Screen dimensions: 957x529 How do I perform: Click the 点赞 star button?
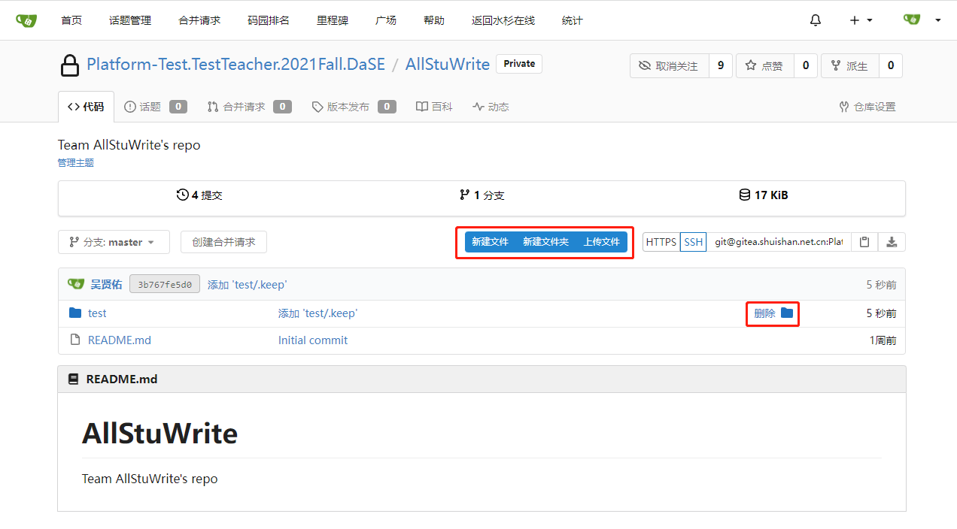click(x=764, y=66)
